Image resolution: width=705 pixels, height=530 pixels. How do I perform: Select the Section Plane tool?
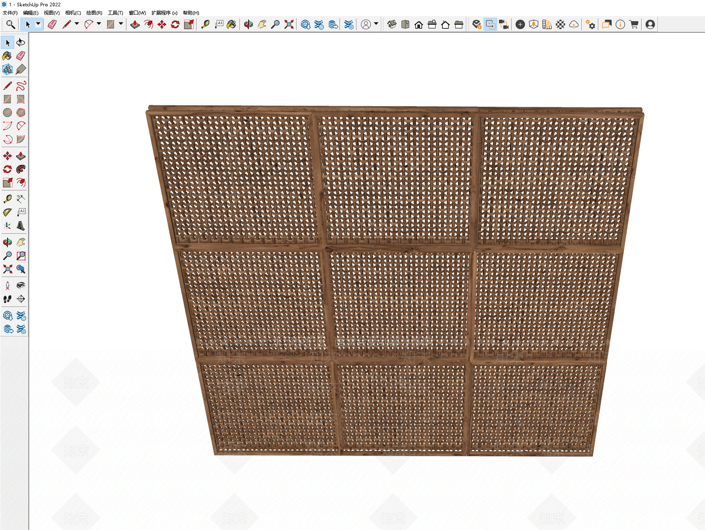click(x=21, y=299)
